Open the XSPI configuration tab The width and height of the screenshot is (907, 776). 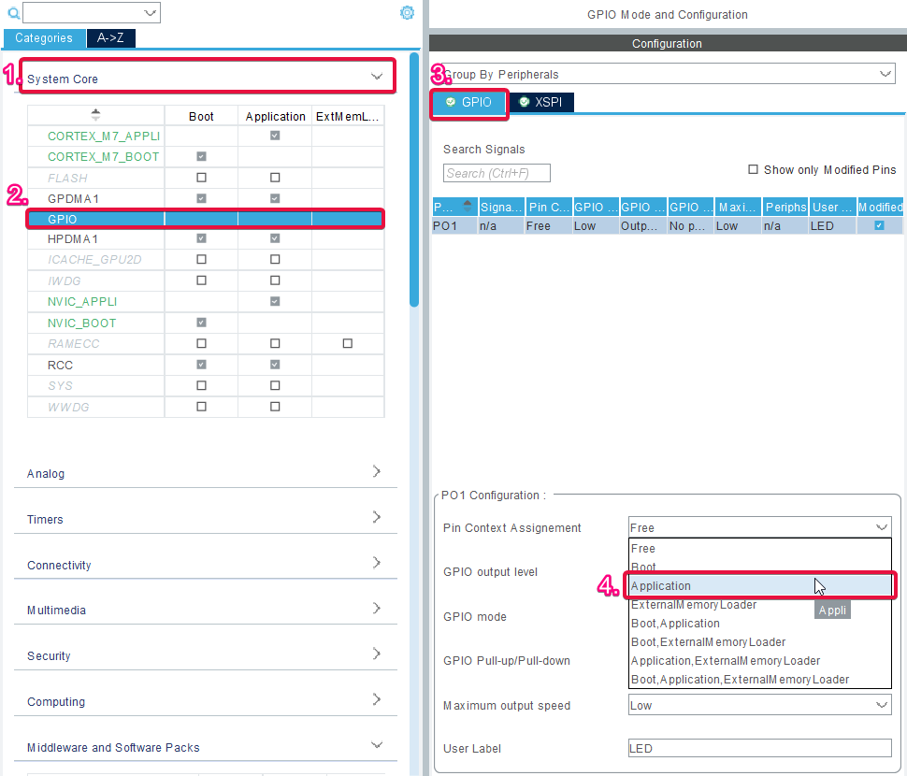click(x=540, y=102)
